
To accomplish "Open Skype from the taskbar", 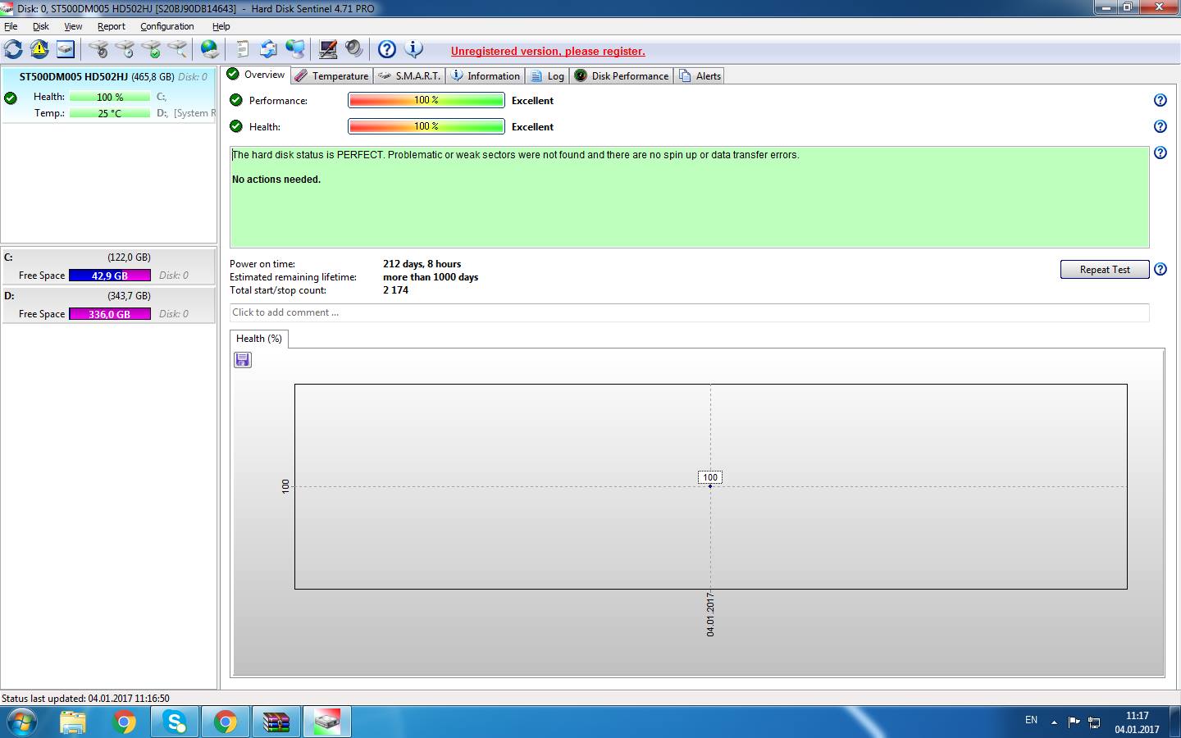I will point(175,722).
